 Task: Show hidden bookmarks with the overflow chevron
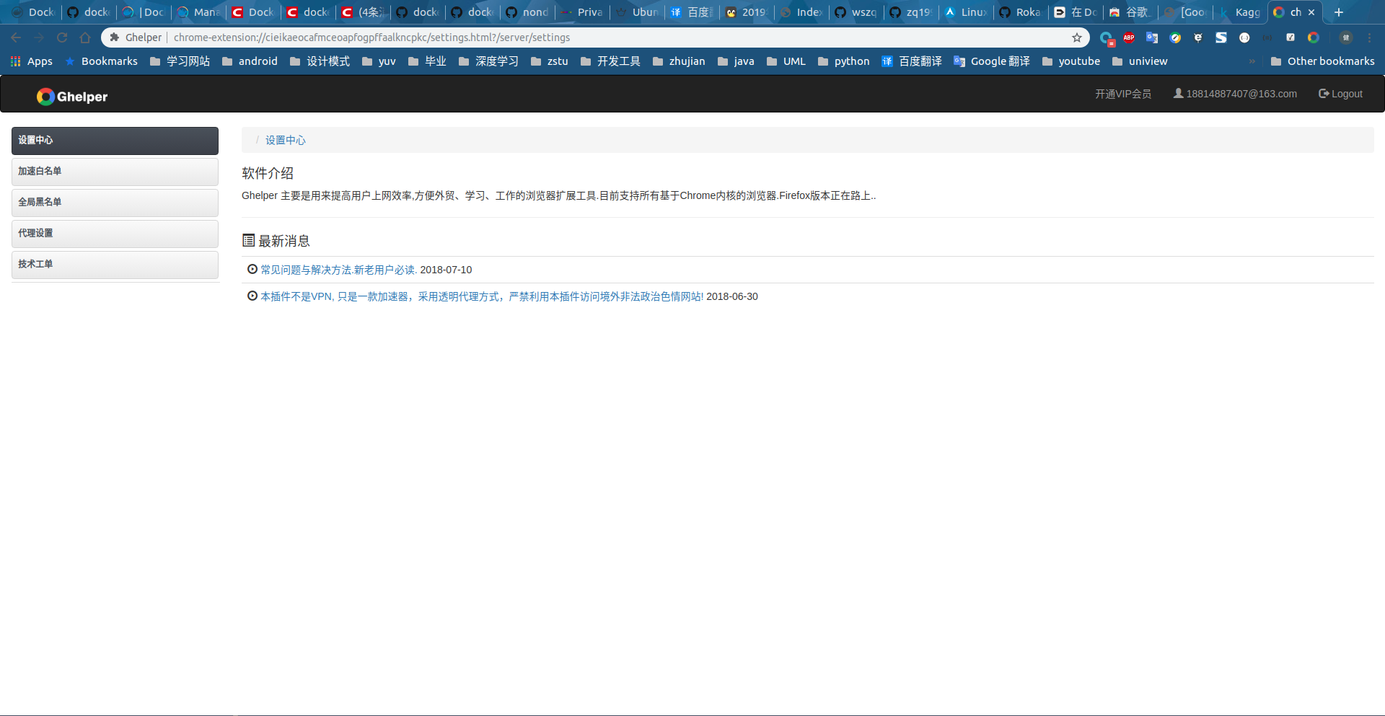(1252, 61)
